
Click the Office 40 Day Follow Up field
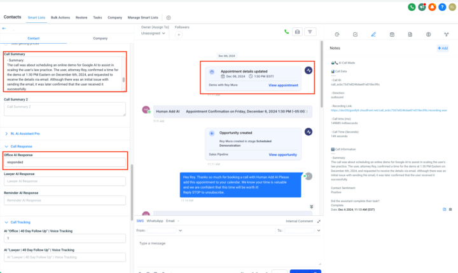point(65,238)
